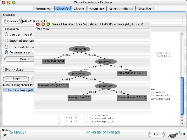Viewport: 187px width, 140px height.
Task: Click the Iris-setosa leaf node
Action: click(x=53, y=61)
